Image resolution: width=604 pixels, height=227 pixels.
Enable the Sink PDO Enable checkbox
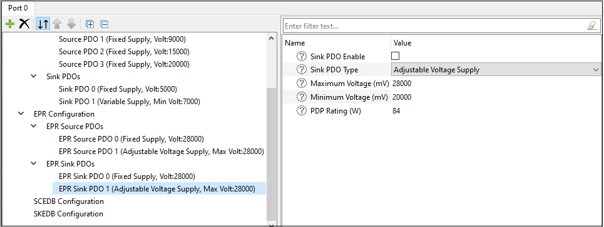point(395,56)
